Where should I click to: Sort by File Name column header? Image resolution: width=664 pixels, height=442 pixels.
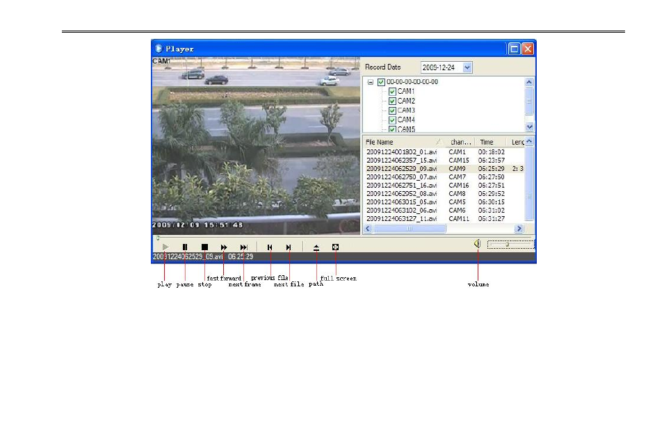click(404, 142)
